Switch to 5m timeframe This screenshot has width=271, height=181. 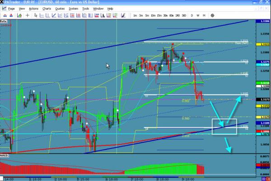click(x=147, y=15)
